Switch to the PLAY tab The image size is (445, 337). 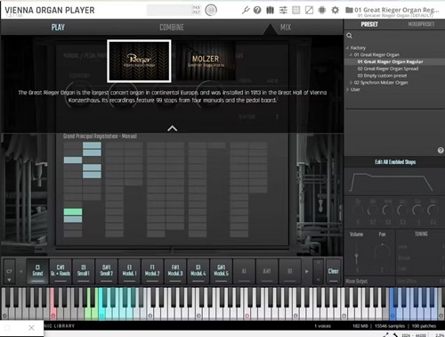58,28
